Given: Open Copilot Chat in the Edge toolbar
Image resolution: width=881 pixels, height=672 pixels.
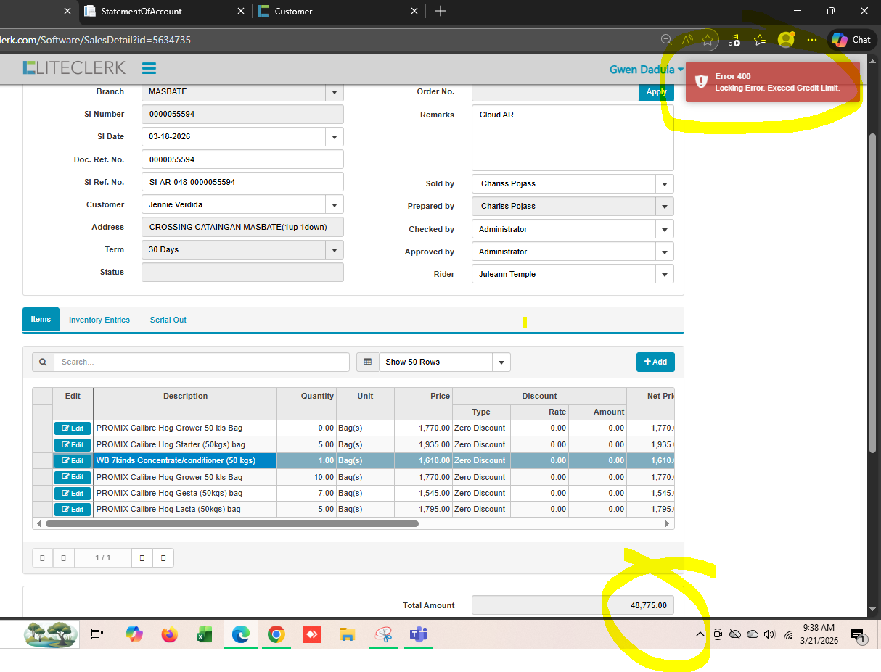Looking at the screenshot, I should [851, 40].
